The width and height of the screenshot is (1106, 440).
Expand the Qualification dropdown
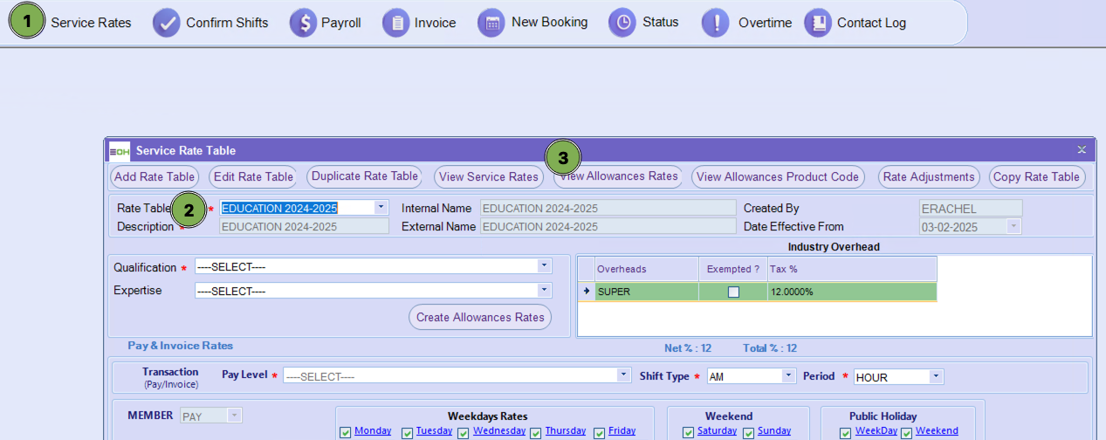coord(544,266)
